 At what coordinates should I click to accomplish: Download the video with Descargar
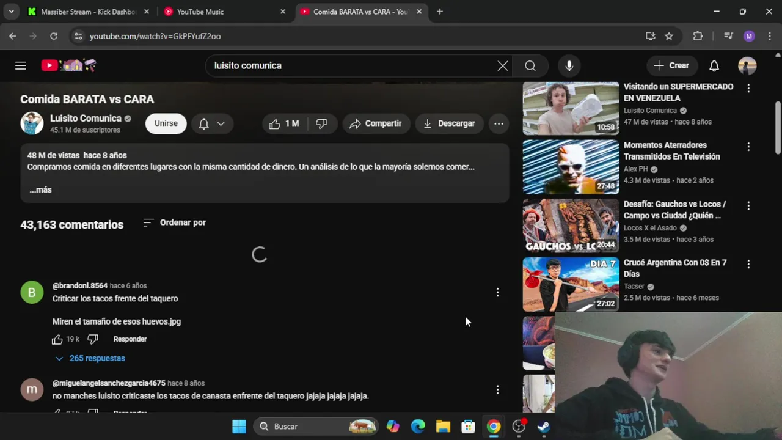point(449,123)
